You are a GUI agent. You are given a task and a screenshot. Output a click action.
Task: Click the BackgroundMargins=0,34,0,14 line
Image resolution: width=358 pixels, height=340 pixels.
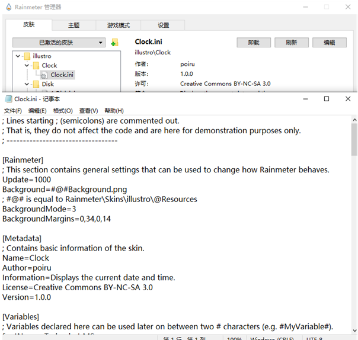pyautogui.click(x=56, y=219)
